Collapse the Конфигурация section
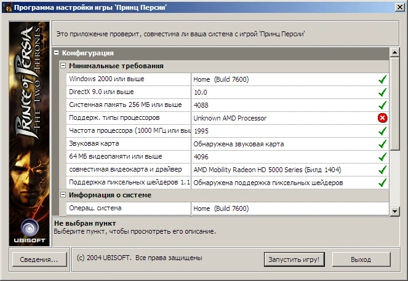The height and width of the screenshot is (281, 408). tap(57, 53)
